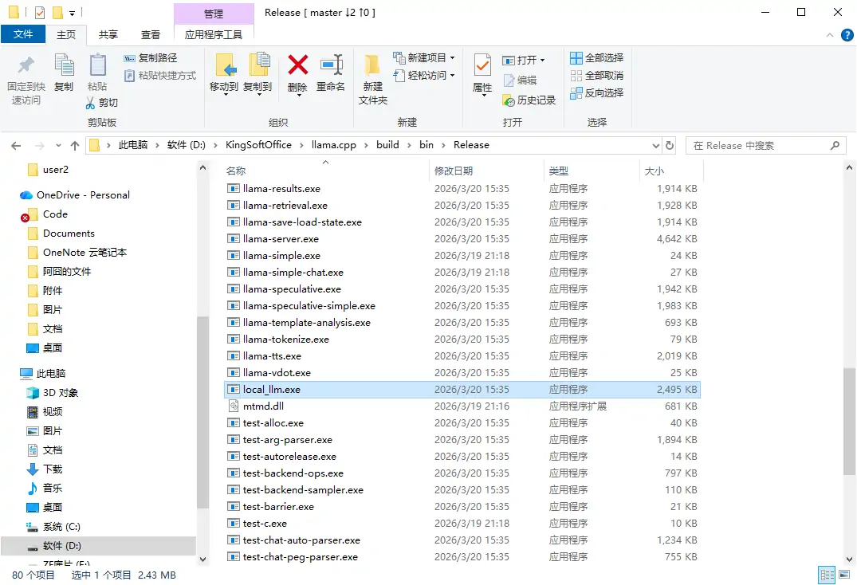Select OneDrive - Personal in navigation pane

coord(83,195)
